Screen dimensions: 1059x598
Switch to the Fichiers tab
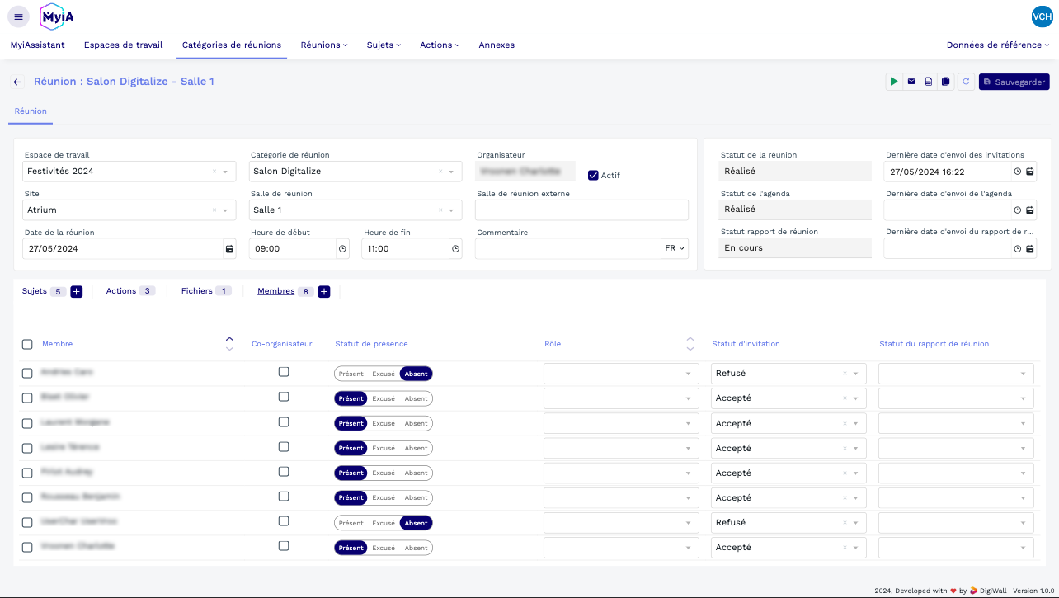tap(196, 291)
